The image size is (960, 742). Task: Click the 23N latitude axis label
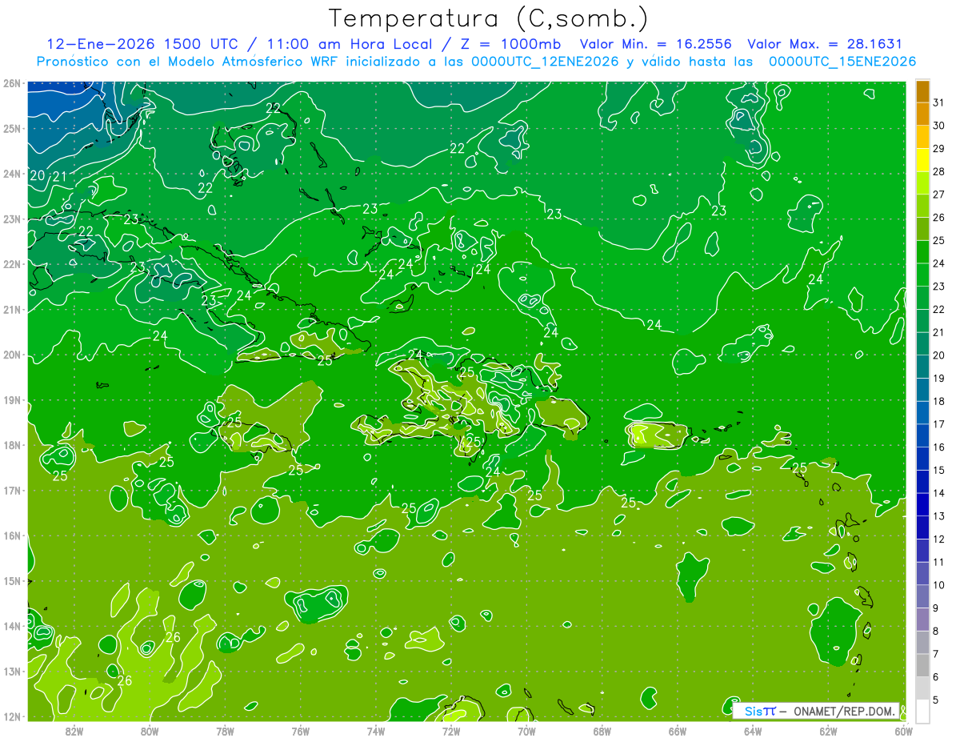12,219
